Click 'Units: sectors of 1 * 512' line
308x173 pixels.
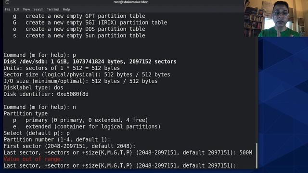point(62,68)
